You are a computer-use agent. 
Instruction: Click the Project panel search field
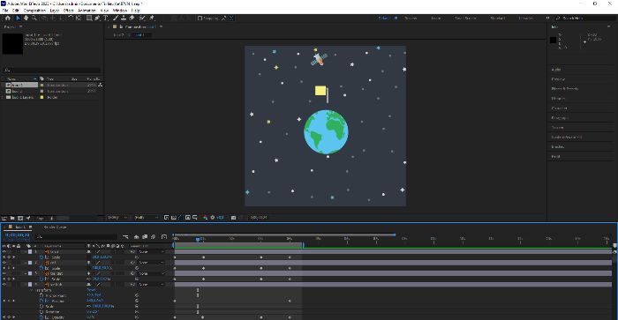point(51,71)
